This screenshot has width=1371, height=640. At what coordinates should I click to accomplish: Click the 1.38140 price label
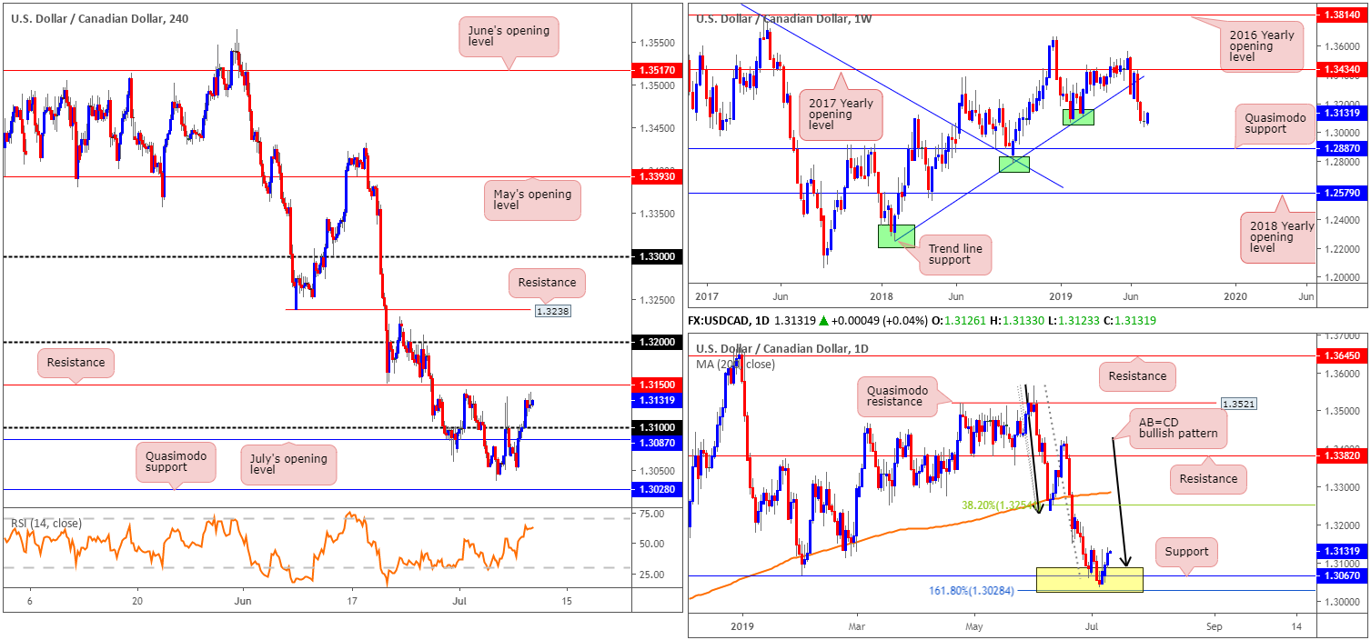[x=1343, y=15]
